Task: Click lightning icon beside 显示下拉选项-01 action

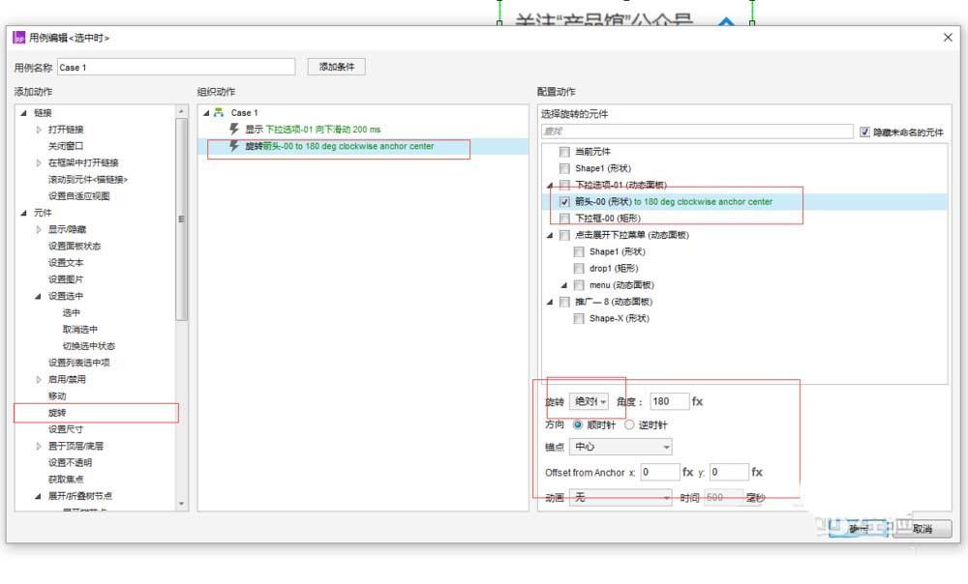Action: 234,129
